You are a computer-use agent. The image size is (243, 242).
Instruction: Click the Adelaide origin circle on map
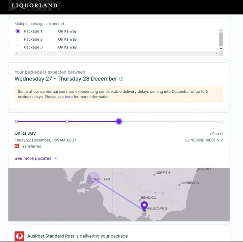(x=93, y=179)
